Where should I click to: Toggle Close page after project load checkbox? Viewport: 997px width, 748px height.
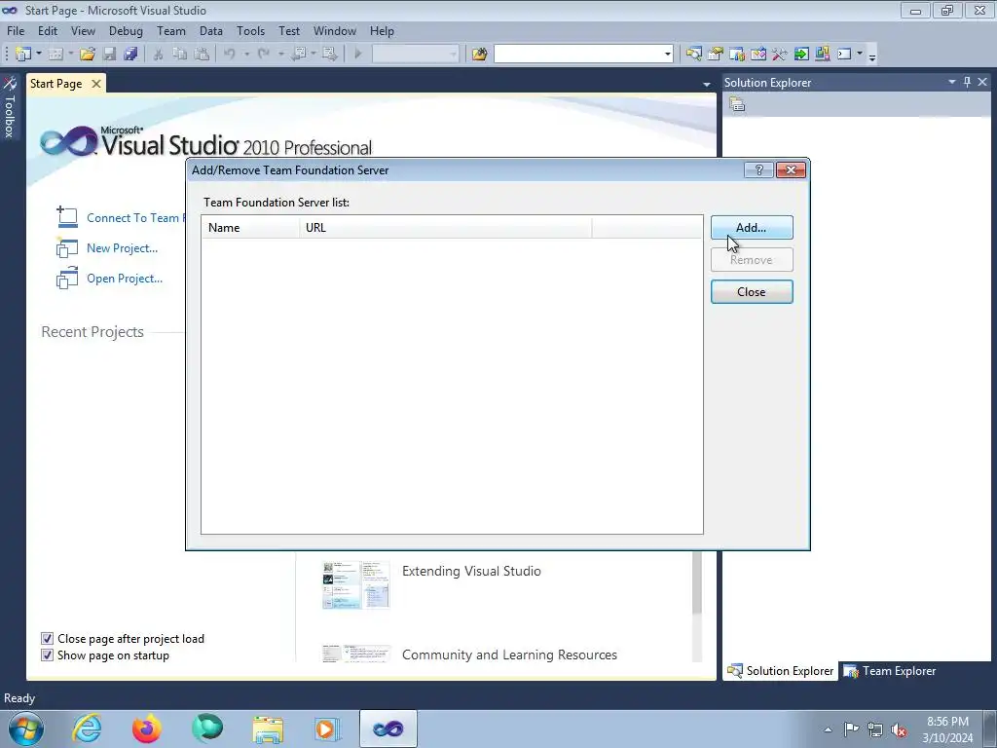click(x=47, y=639)
